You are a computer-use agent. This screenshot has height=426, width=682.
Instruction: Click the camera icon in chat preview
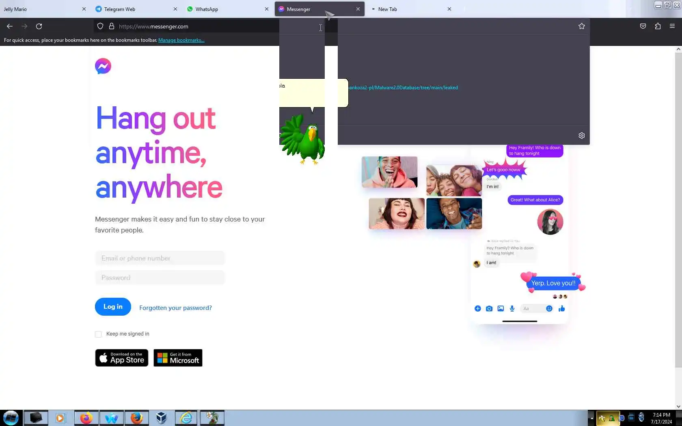489,309
